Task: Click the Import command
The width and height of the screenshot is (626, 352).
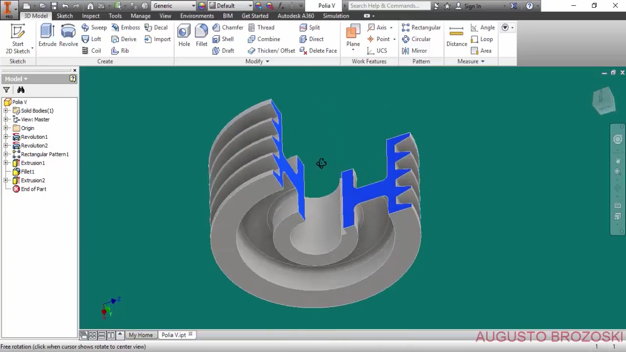Action: 157,39
